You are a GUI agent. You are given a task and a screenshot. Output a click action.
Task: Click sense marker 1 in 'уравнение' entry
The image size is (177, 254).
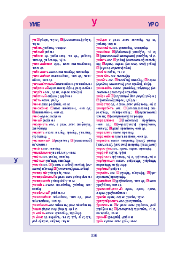pos(114,181)
